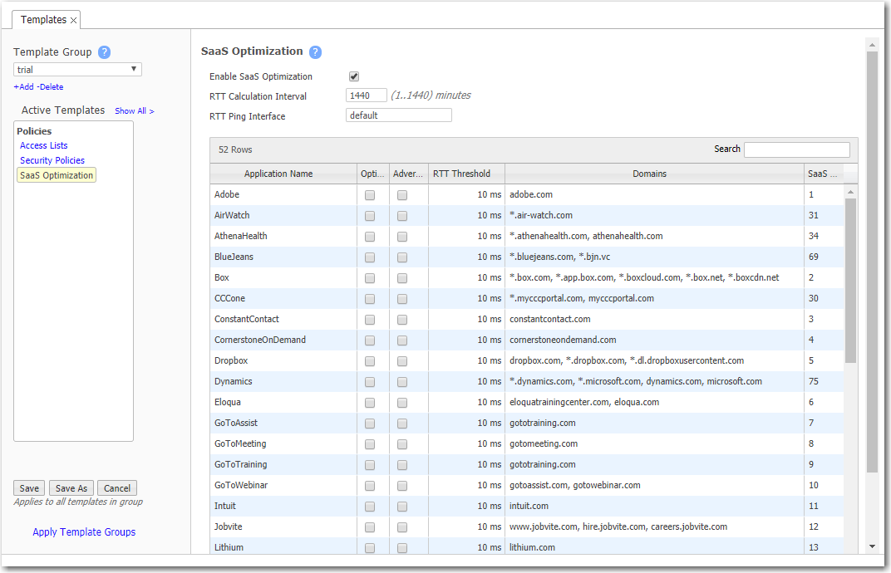Check Optimize box for BlueJeans
Image resolution: width=891 pixels, height=573 pixels.
tap(370, 257)
